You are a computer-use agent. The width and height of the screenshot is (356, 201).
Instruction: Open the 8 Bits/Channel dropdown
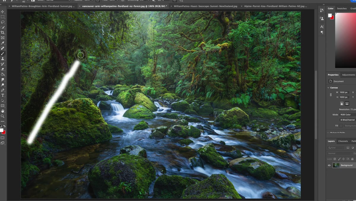[348, 120]
